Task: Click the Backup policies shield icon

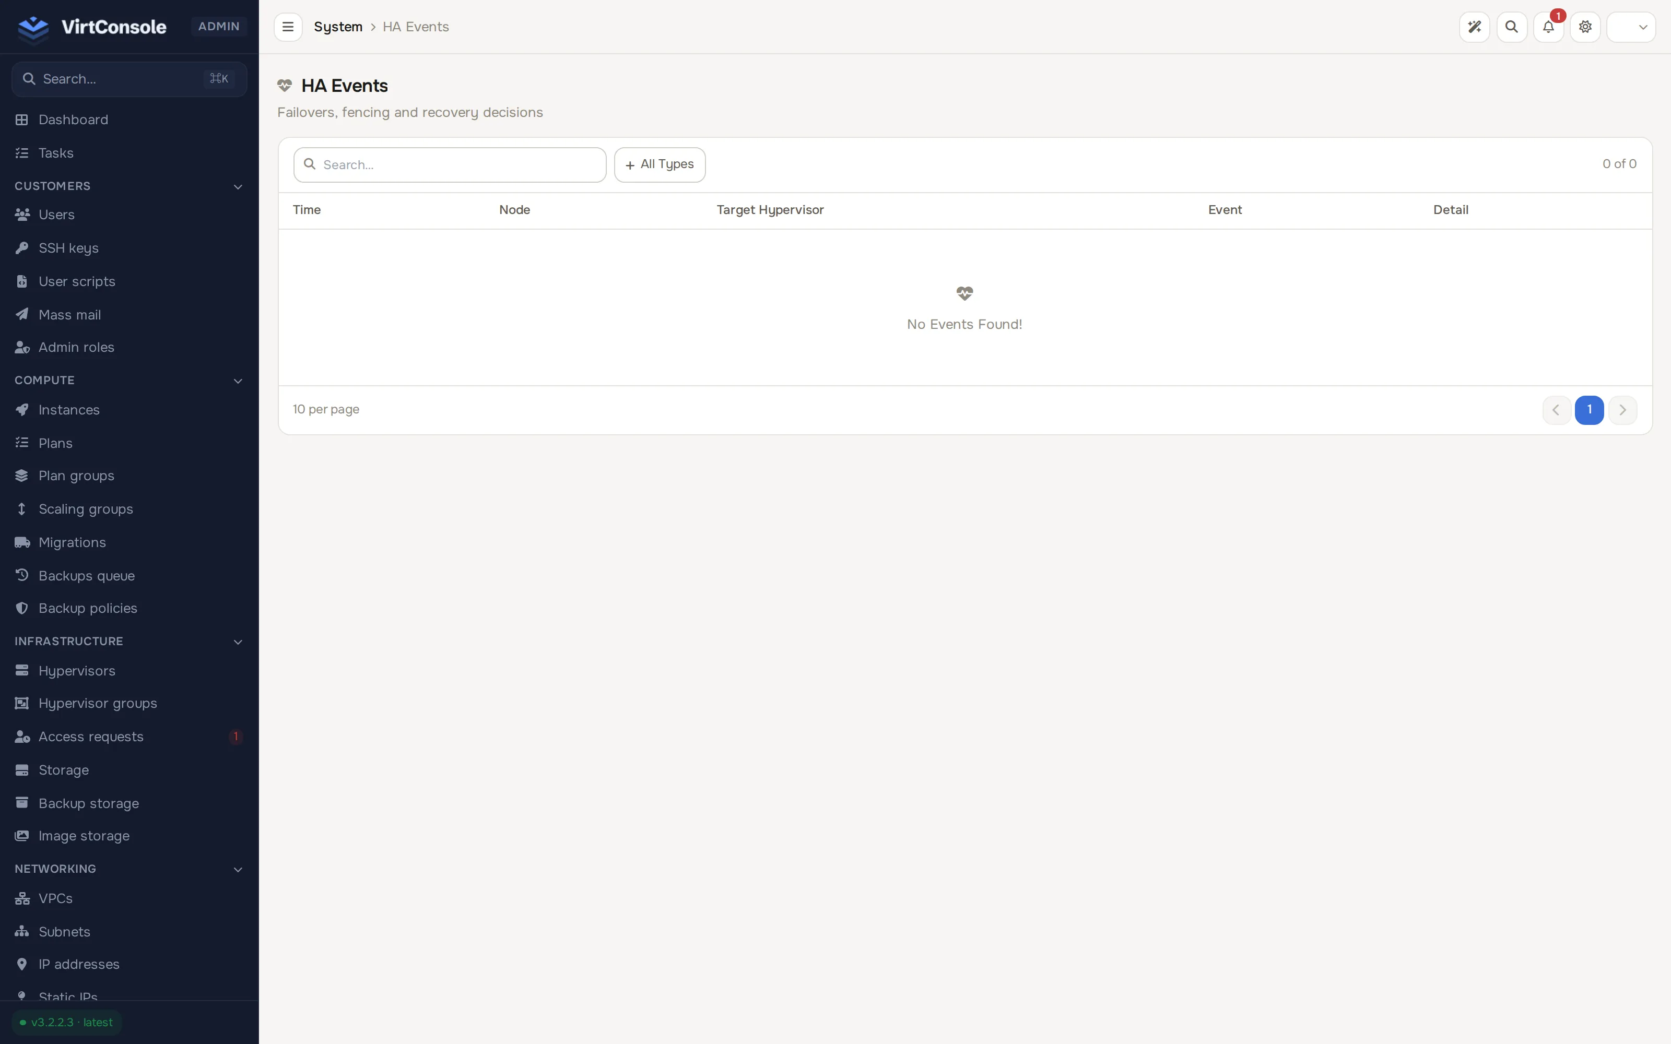Action: click(x=22, y=608)
